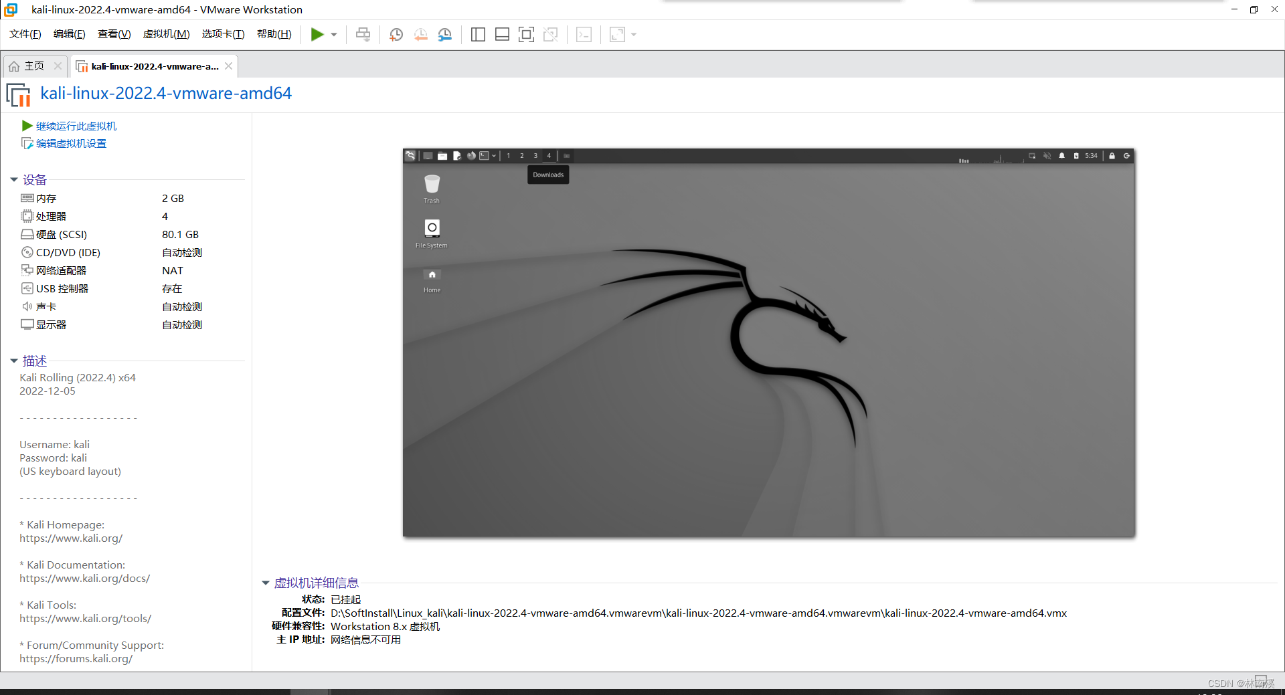Open the 编辑(E) menu
The image size is (1285, 695).
pyautogui.click(x=70, y=34)
